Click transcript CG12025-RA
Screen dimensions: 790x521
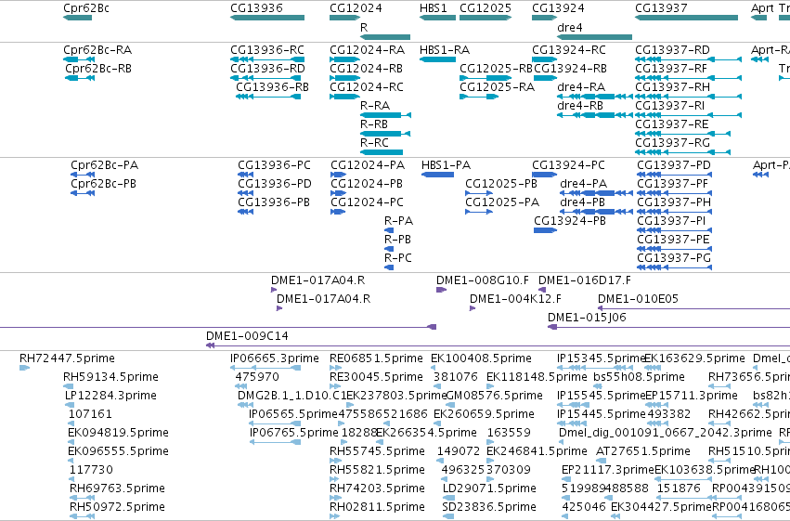click(x=497, y=87)
